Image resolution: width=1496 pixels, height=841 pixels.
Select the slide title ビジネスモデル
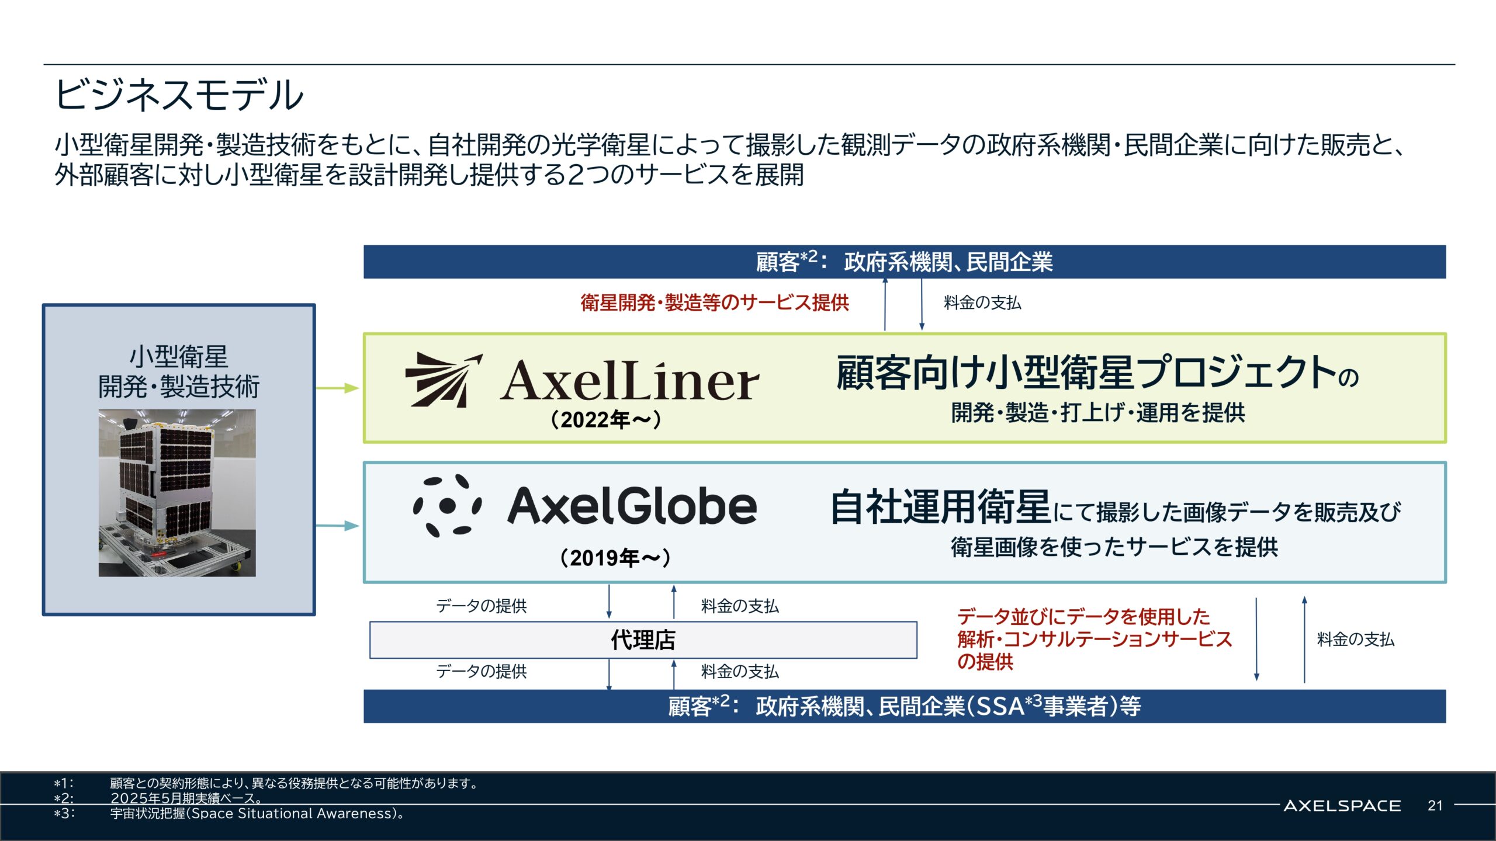[x=179, y=95]
